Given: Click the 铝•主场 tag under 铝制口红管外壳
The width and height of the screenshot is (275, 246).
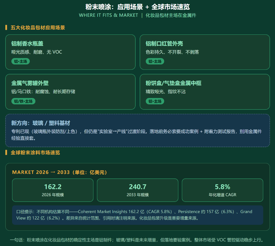Looking at the screenshot, I should pyautogui.click(x=155, y=61).
